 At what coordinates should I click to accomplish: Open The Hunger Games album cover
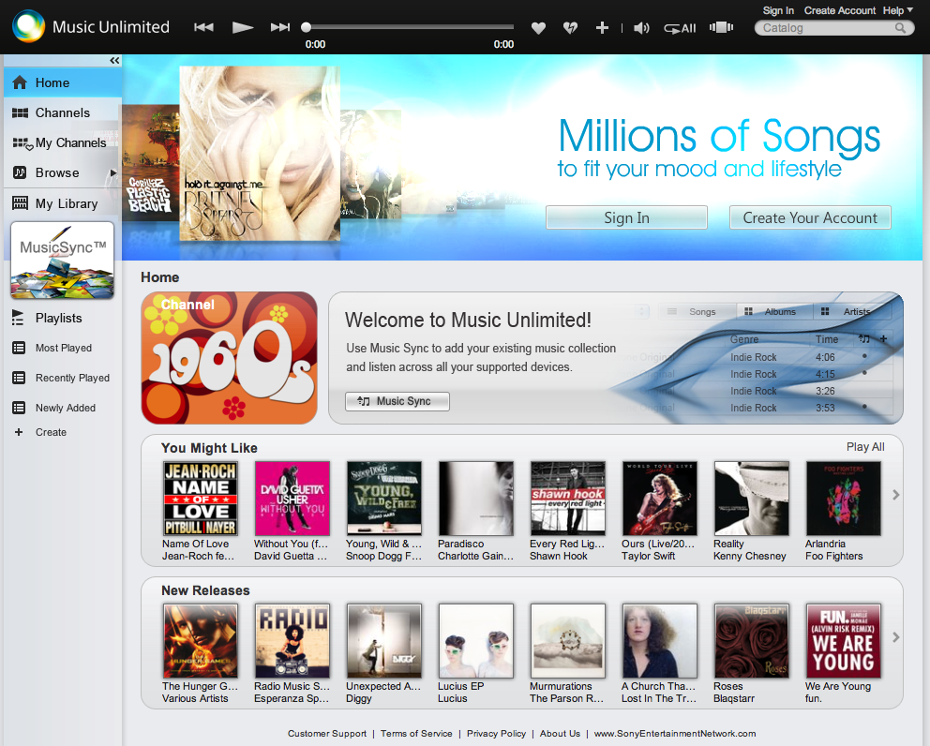201,641
